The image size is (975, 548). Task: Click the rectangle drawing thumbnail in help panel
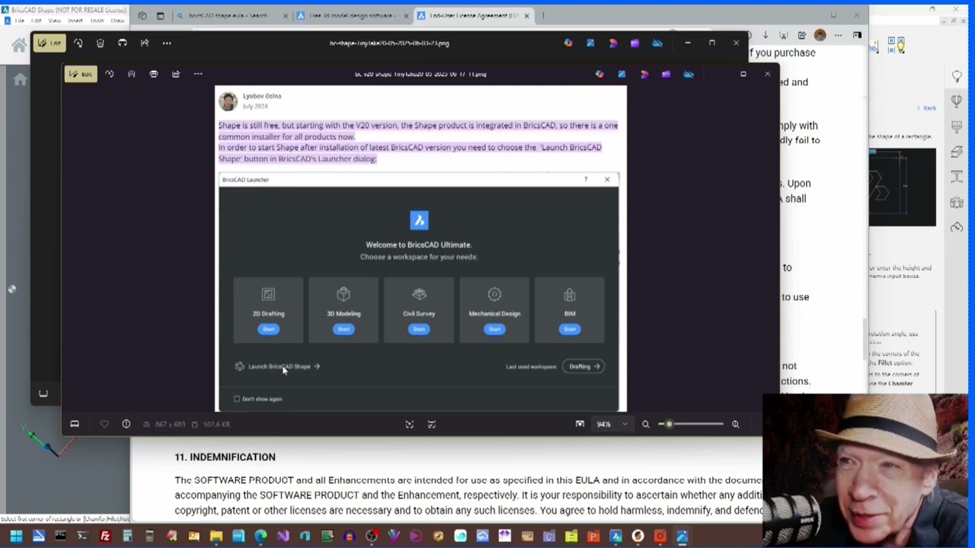pos(903,187)
